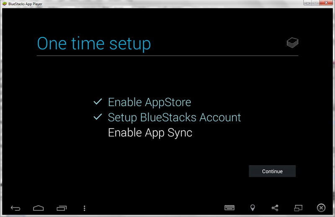Click the Setup BlueStacks Account step
Viewport: 335px width, 217px height.
(x=174, y=117)
